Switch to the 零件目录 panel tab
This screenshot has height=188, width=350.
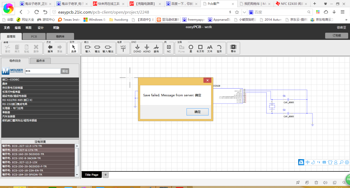[15, 61]
